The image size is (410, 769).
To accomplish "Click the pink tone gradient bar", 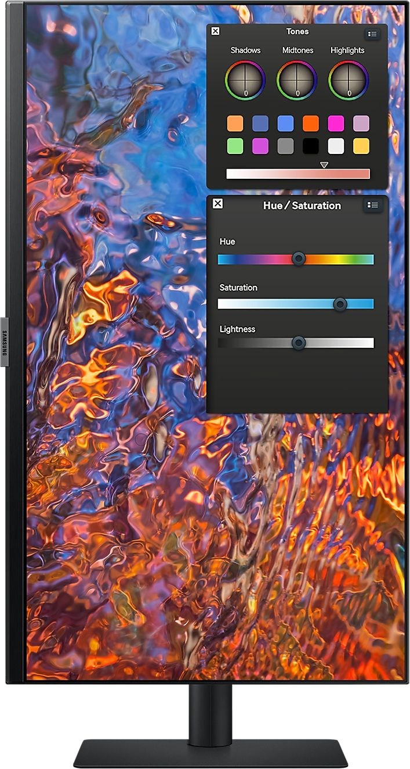I will [297, 174].
